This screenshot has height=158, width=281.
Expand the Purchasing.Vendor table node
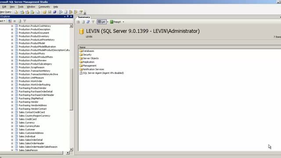pos(12,102)
